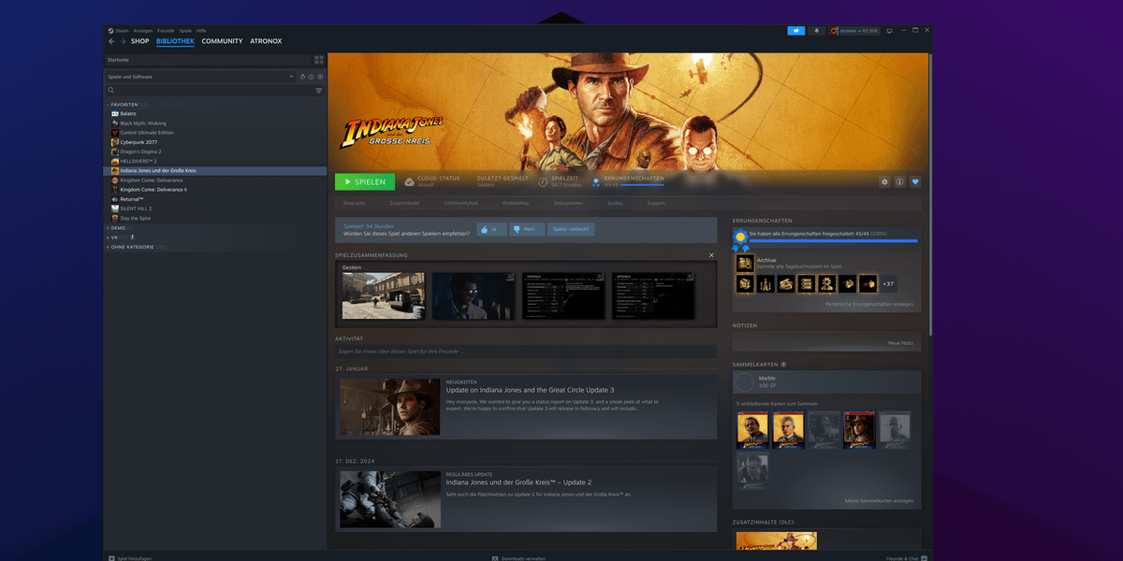Open advanced filter icon in search bar
This screenshot has height=561, width=1123.
[318, 91]
